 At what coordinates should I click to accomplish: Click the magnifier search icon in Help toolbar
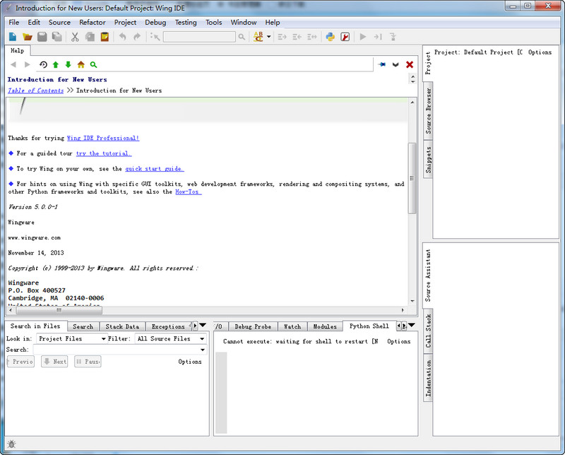click(x=93, y=64)
